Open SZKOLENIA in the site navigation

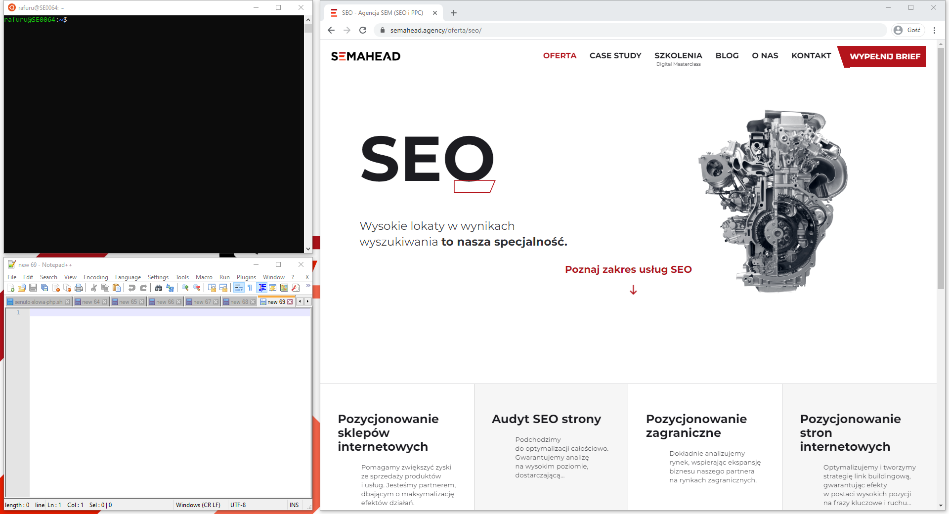pyautogui.click(x=678, y=56)
